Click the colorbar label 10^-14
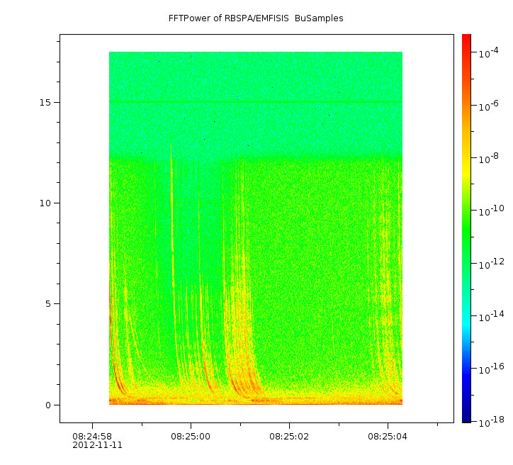Viewport: 513px width, 465px height. click(492, 316)
